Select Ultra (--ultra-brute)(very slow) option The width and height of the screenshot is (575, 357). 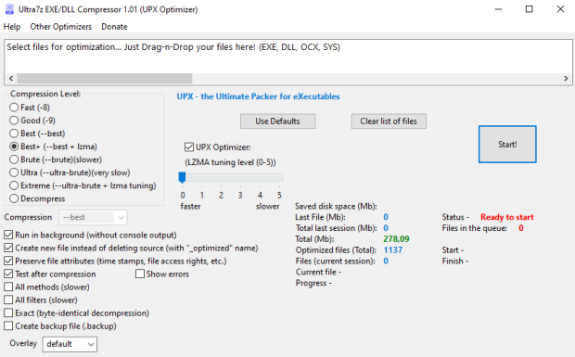(x=70, y=172)
